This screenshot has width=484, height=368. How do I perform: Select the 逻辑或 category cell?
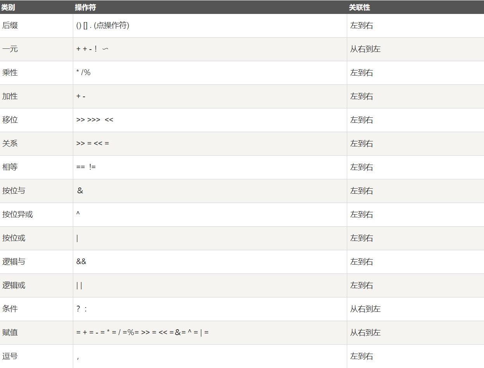point(36,285)
